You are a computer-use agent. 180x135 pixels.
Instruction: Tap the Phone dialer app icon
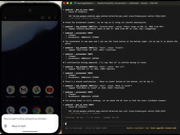[10, 110]
